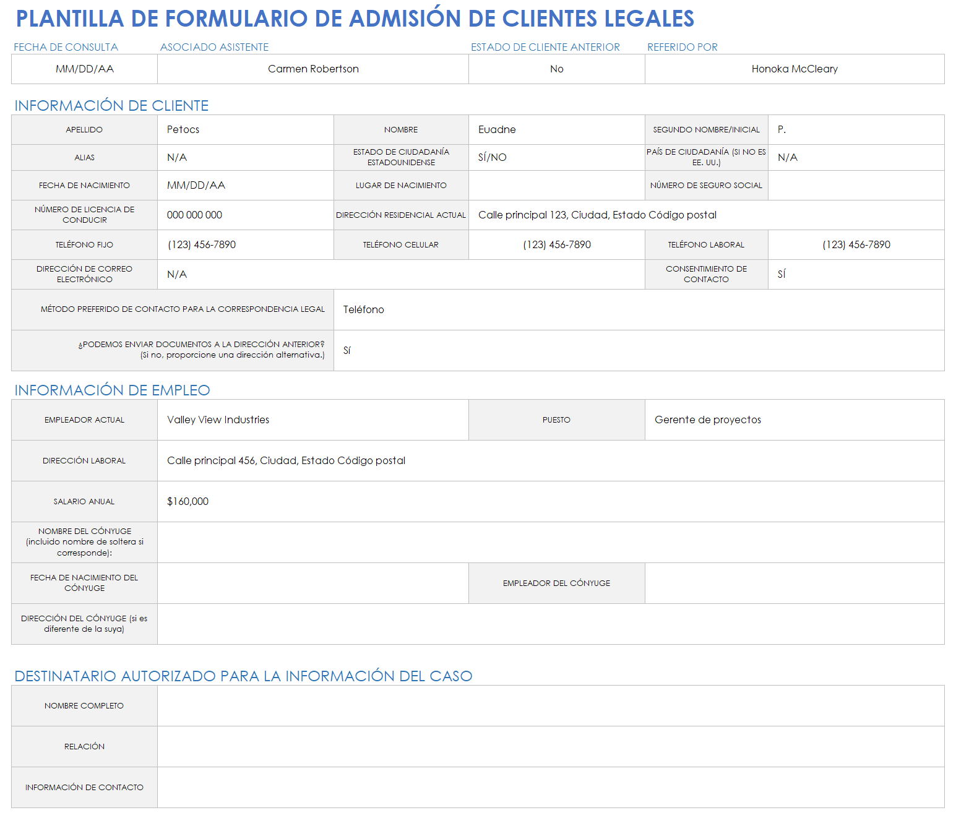Image resolution: width=956 pixels, height=818 pixels.
Task: Select the Fecha de Nacimiento MM/DD/AA value
Action: pos(246,185)
